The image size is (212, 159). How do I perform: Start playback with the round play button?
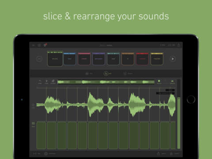pyautogui.click(x=173, y=59)
